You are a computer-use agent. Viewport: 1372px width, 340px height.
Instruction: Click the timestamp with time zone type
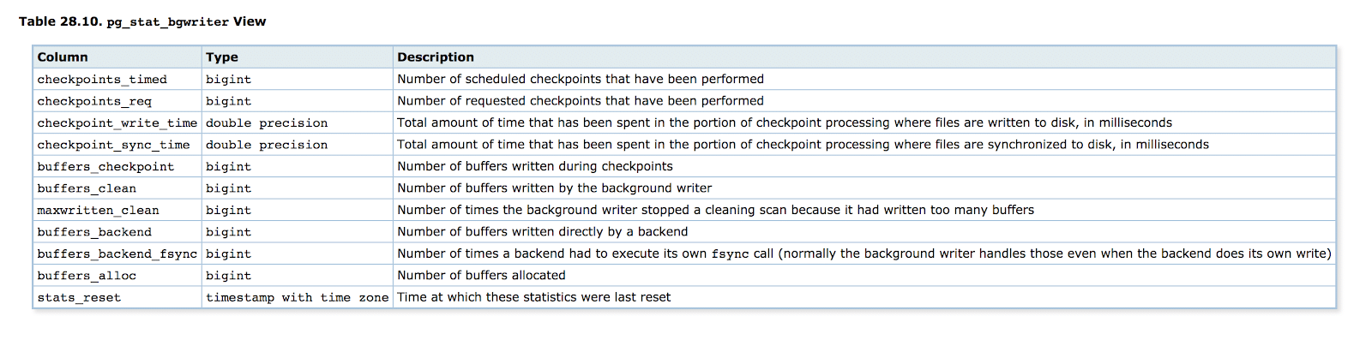(297, 298)
